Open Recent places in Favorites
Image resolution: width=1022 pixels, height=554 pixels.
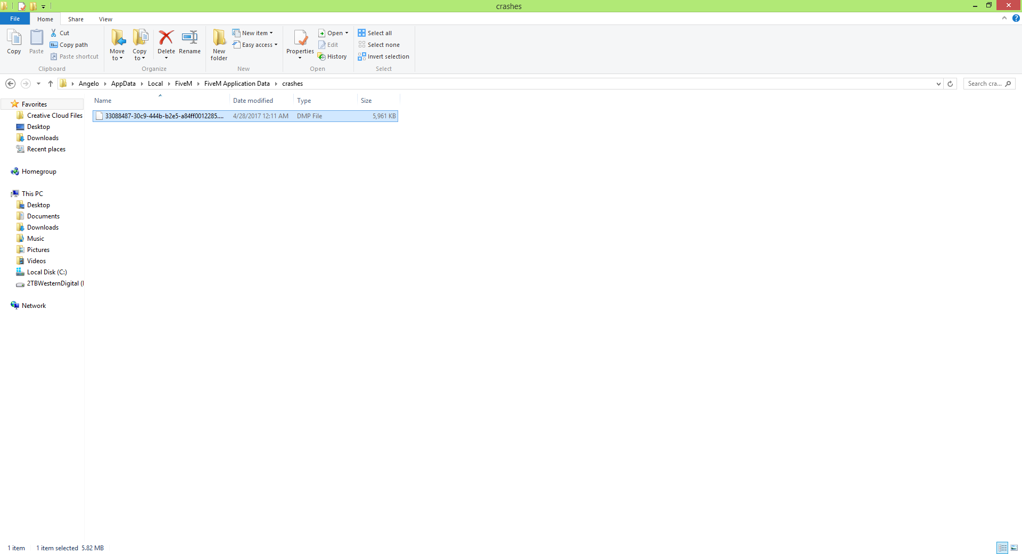click(x=40, y=149)
